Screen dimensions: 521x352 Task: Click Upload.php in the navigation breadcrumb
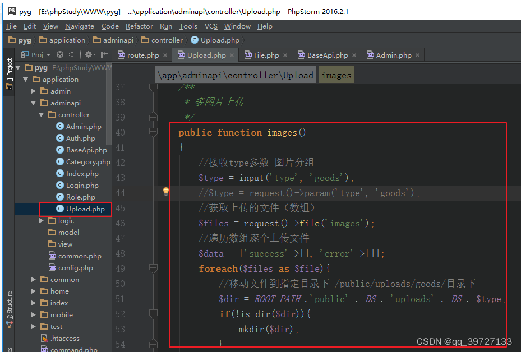215,40
